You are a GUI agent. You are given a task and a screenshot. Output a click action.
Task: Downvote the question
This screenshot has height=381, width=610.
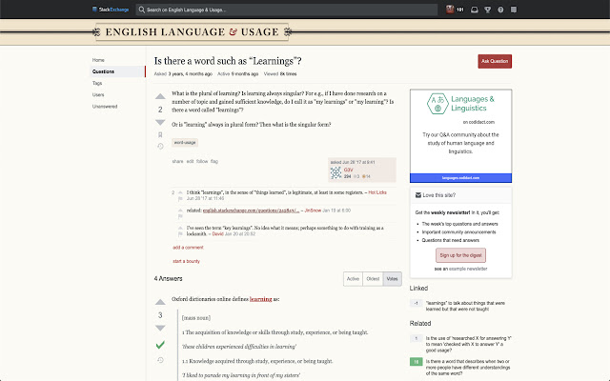click(160, 122)
